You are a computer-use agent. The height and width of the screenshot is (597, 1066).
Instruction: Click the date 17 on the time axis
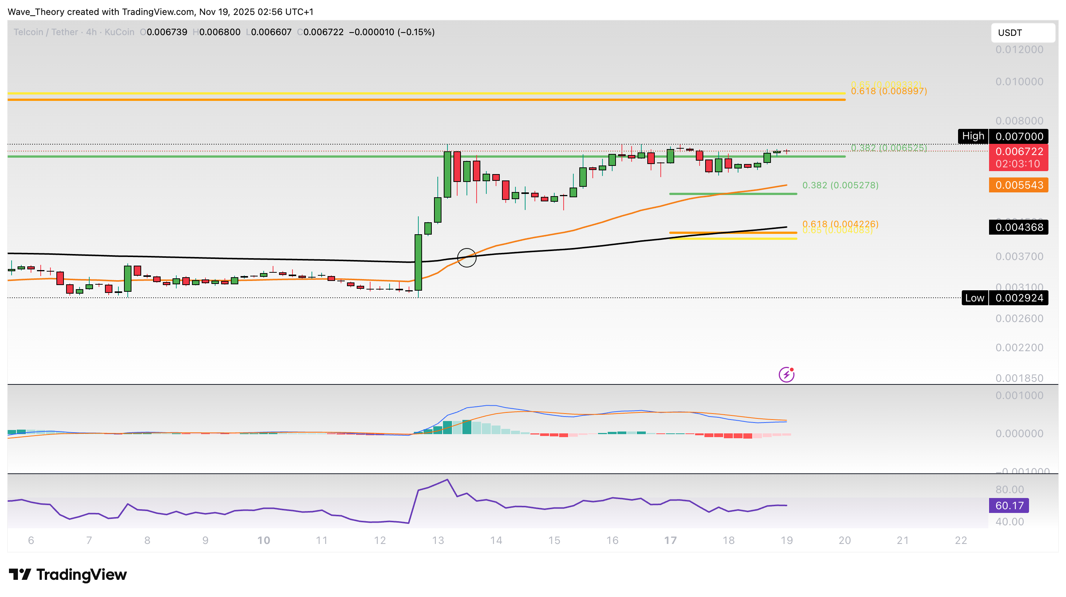coord(670,540)
